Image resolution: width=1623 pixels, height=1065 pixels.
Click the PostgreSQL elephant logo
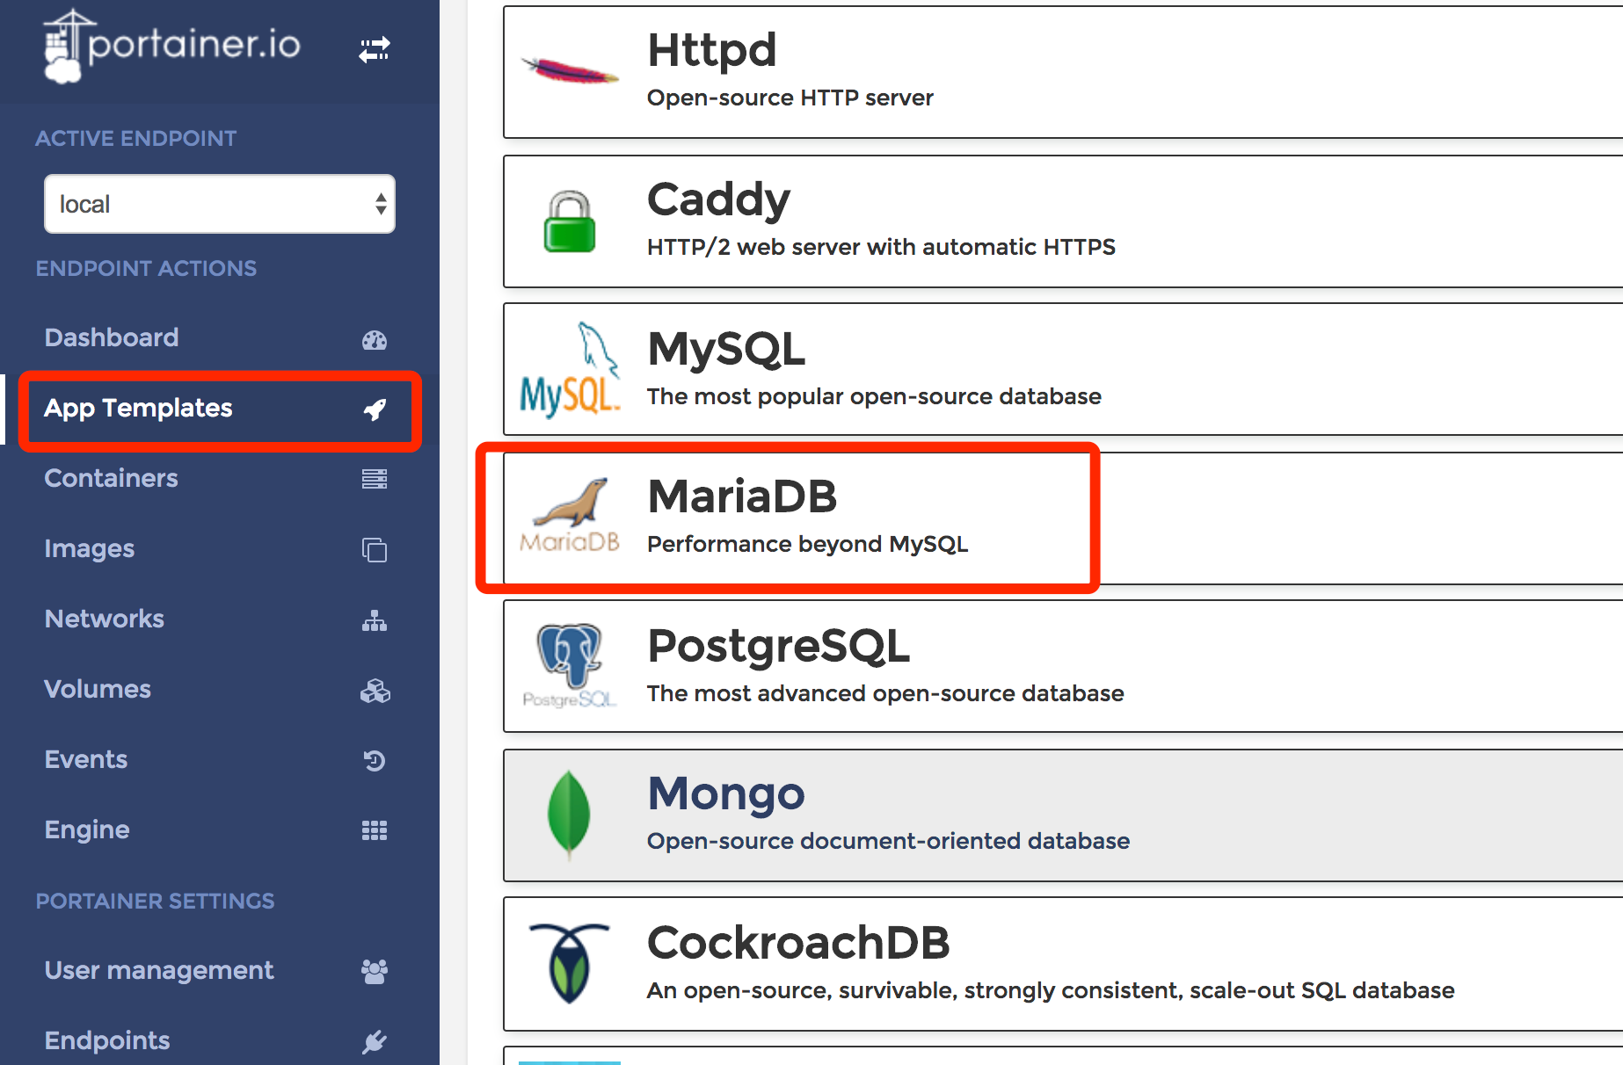(x=570, y=665)
